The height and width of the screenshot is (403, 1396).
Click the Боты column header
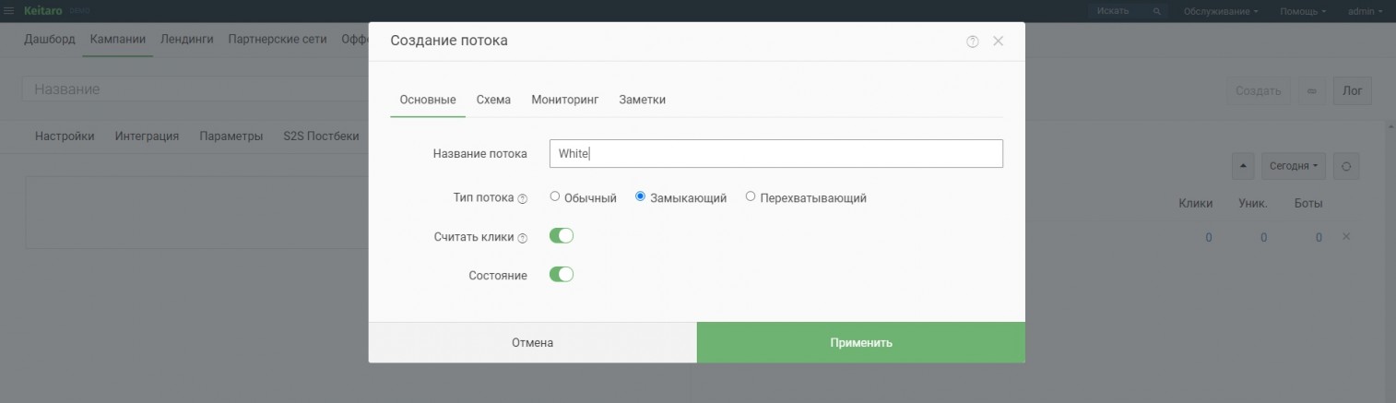[x=1308, y=203]
